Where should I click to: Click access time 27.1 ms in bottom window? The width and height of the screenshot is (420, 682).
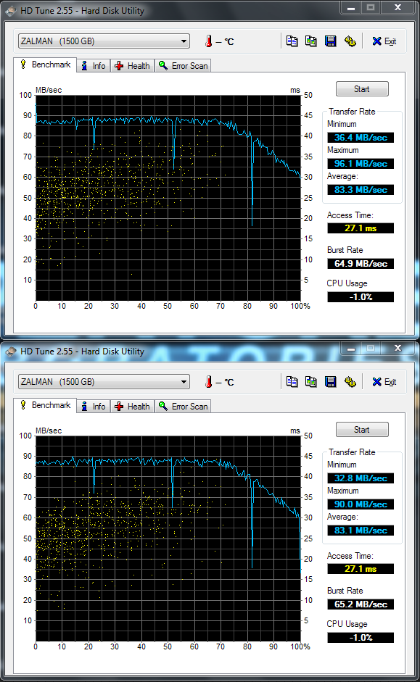tap(361, 568)
